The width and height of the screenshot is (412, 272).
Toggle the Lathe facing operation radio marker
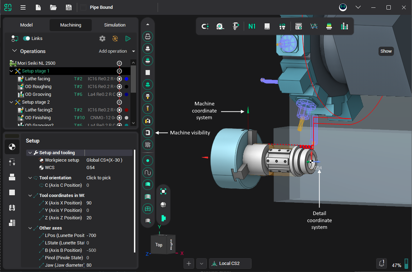[x=119, y=79]
